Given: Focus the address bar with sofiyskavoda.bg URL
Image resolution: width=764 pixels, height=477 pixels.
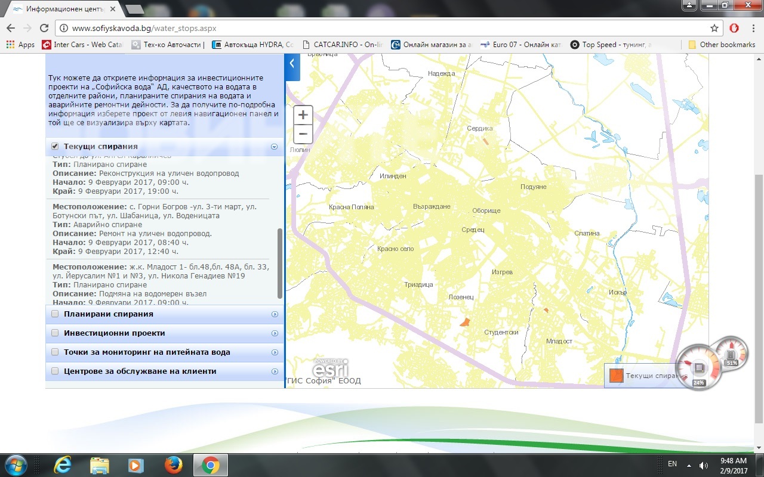Looking at the screenshot, I should (388, 28).
